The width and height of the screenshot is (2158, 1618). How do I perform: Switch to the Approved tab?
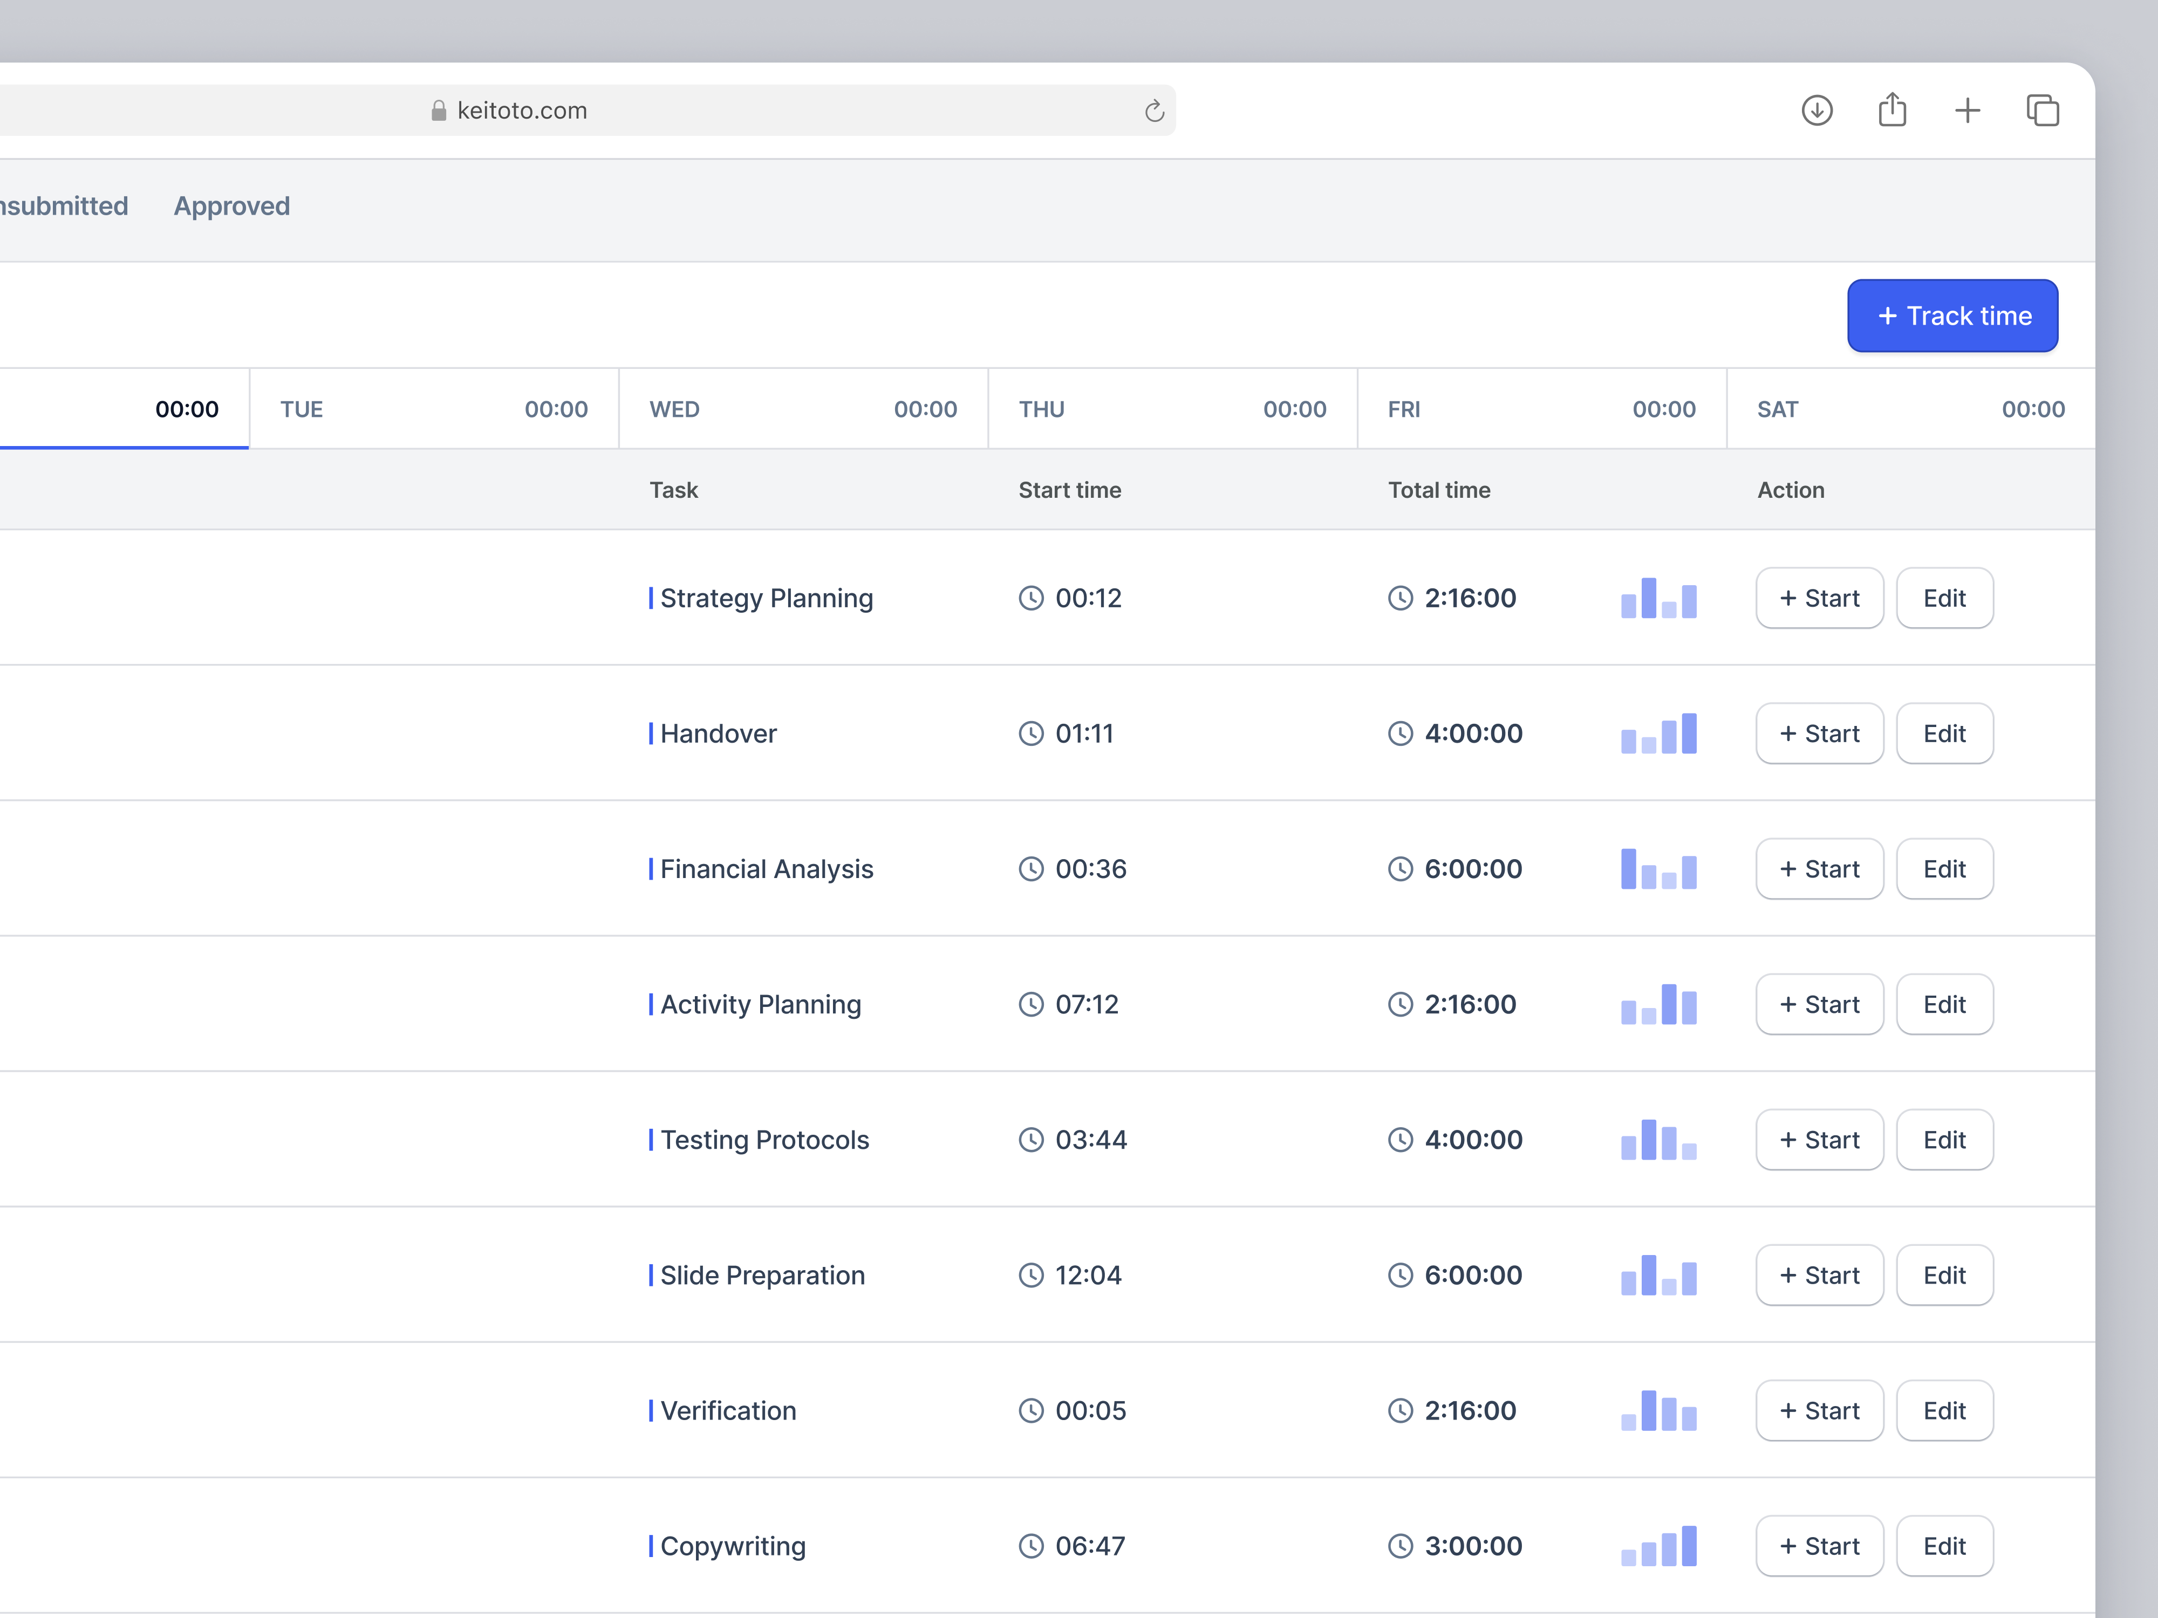click(x=231, y=206)
